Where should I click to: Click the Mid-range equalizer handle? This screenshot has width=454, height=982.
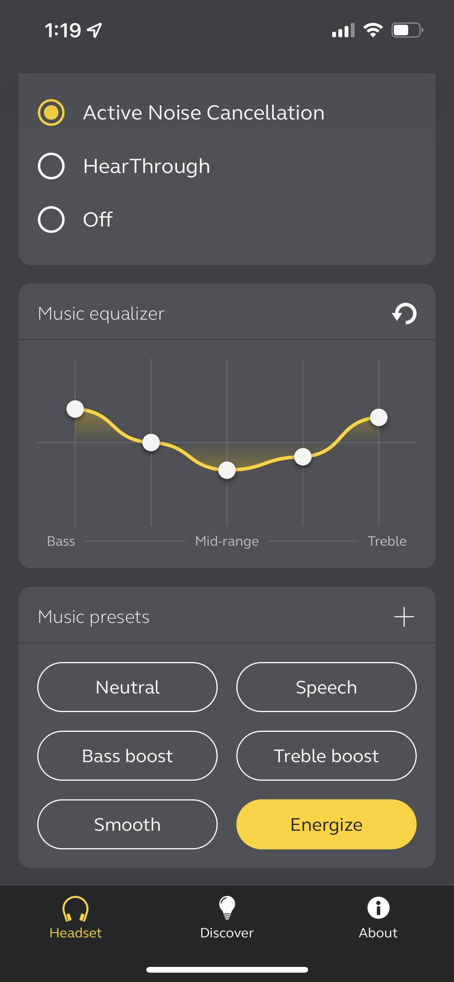pyautogui.click(x=227, y=470)
